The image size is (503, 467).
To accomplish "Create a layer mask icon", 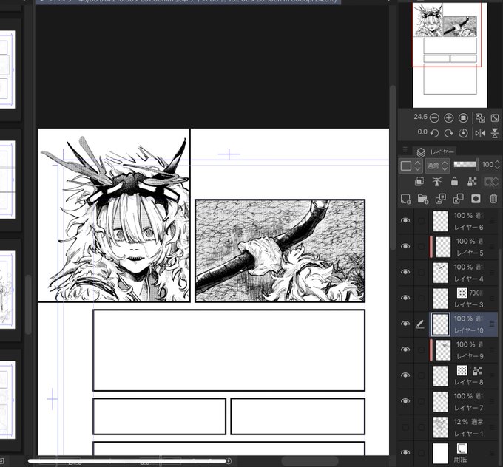I will 476,199.
